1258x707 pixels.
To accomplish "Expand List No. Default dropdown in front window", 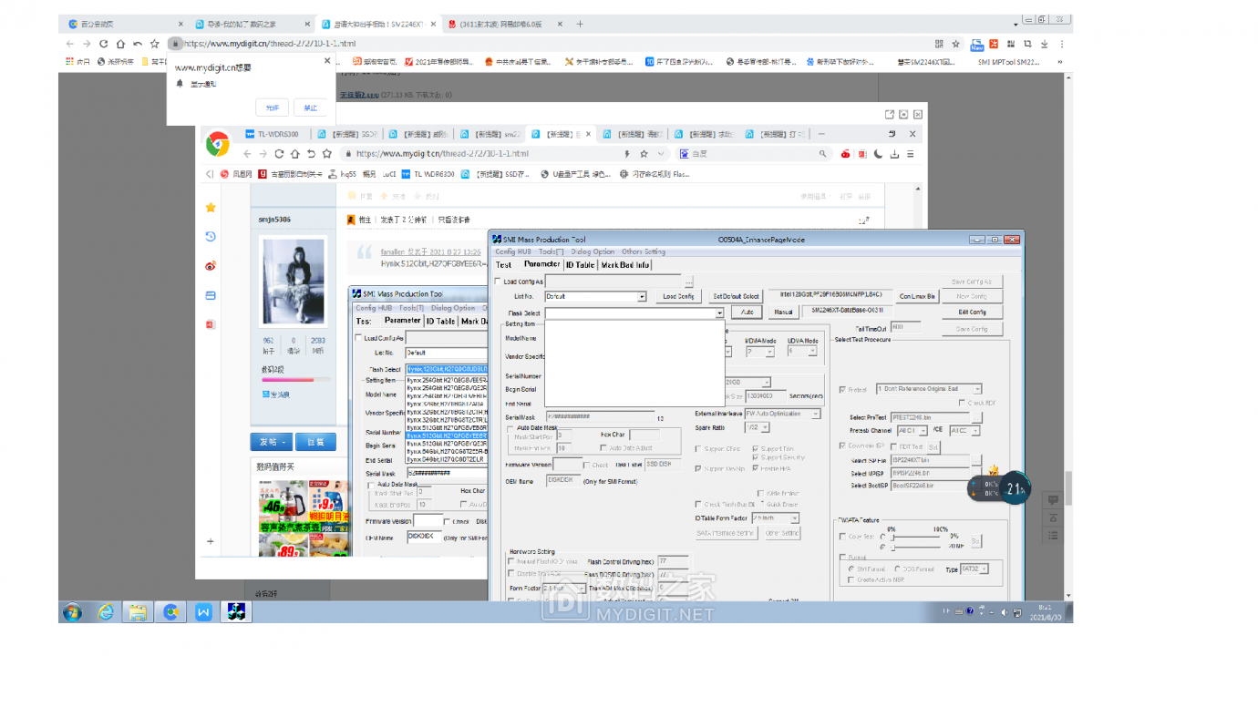I will pyautogui.click(x=642, y=296).
